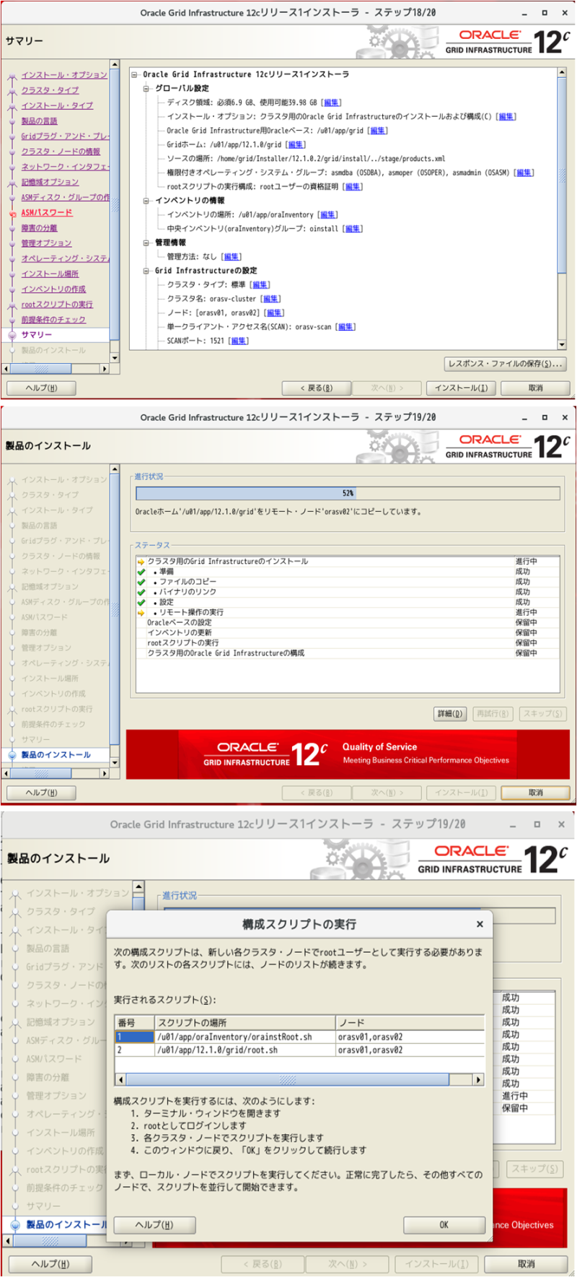577x1277 pixels.
Task: Click the rootスクリプトの実行 status row in progress list
Action: (x=348, y=642)
